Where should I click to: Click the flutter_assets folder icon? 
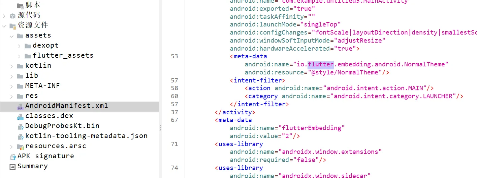click(x=28, y=56)
